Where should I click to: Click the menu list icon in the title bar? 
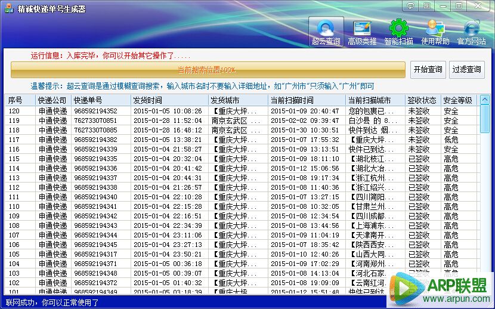(427, 6)
